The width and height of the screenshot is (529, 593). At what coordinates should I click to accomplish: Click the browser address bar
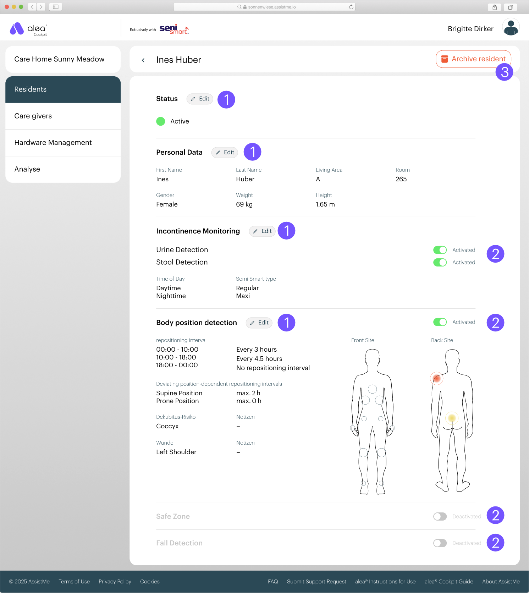(264, 7)
